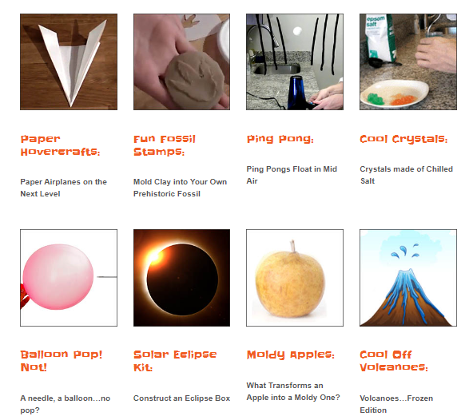Open the solar eclipse photo

click(181, 278)
